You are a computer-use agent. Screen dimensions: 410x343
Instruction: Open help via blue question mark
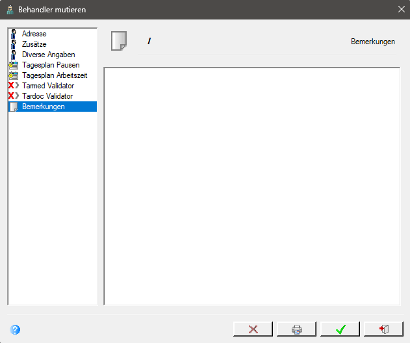tap(15, 329)
